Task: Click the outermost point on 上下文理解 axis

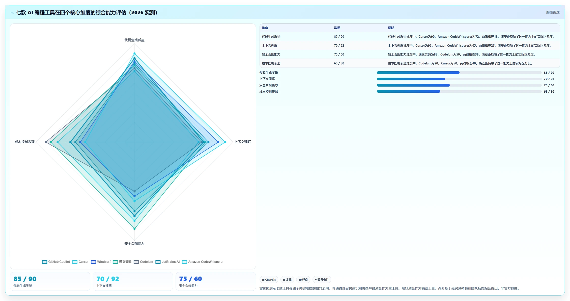Action: point(225,142)
